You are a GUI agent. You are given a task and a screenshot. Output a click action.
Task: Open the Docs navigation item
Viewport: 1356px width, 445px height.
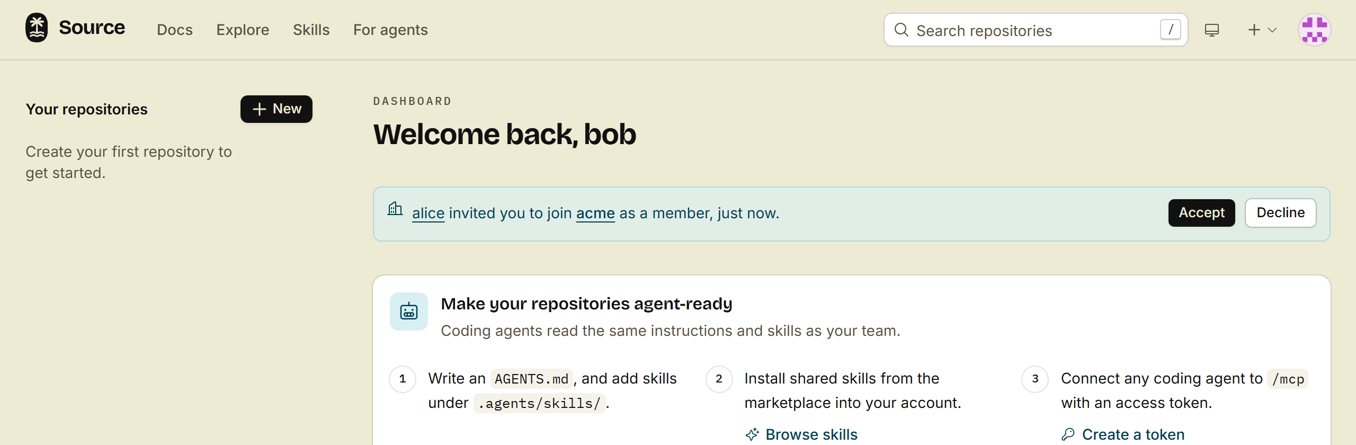175,30
